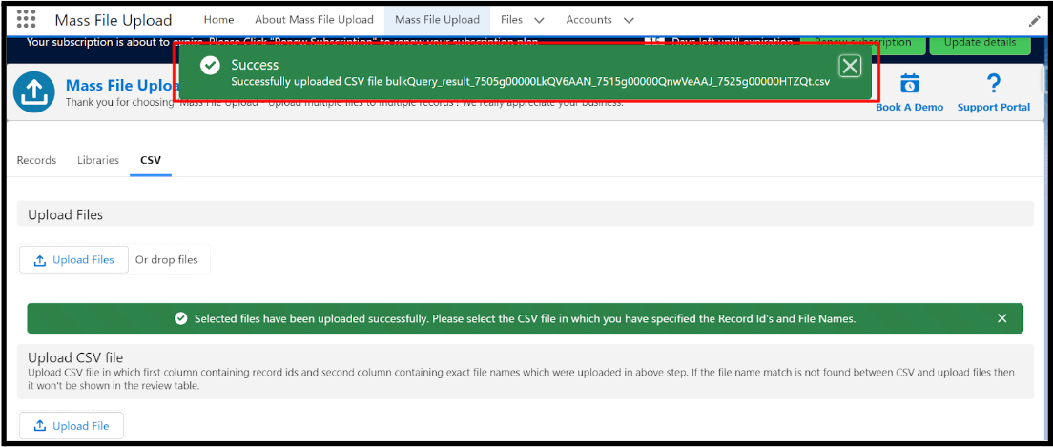
Task: Expand the Files navigation dropdown
Action: coord(539,20)
